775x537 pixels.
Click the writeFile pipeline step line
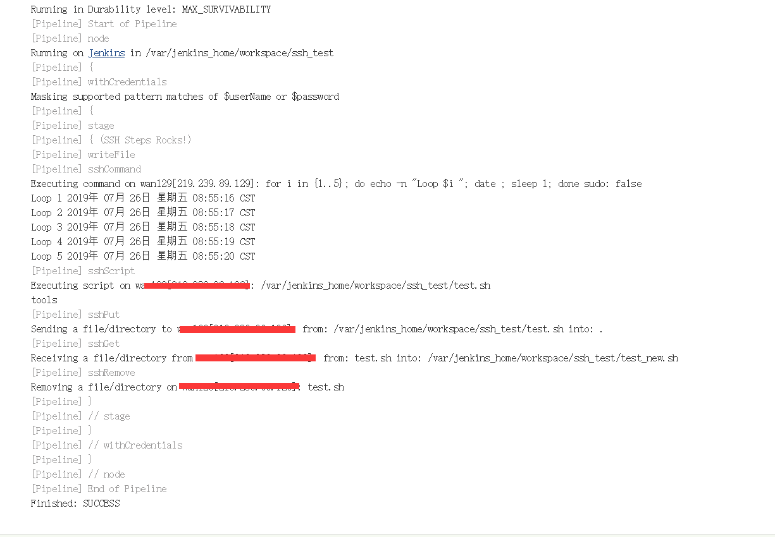[83, 155]
